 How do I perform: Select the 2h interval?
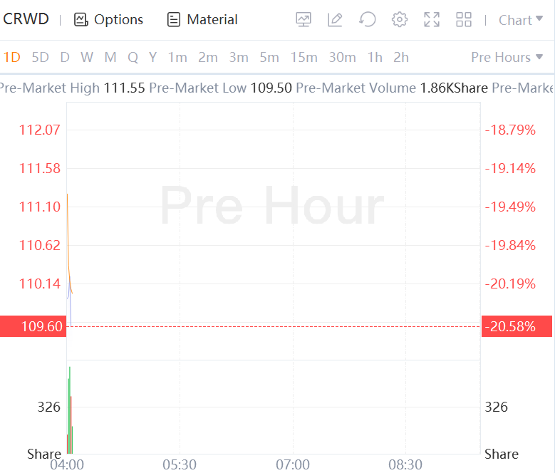[401, 57]
